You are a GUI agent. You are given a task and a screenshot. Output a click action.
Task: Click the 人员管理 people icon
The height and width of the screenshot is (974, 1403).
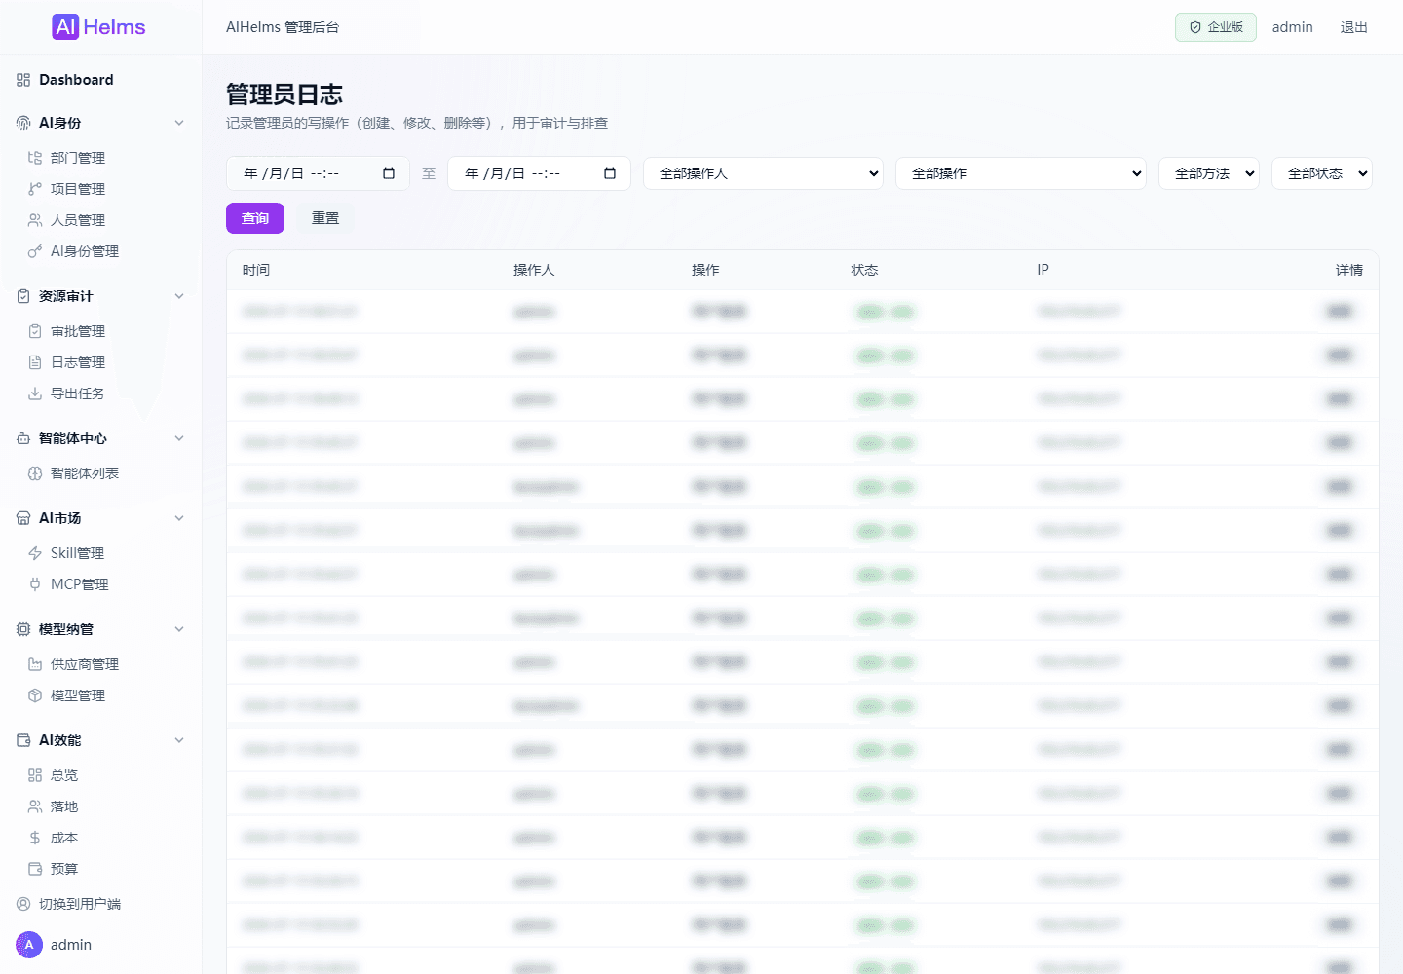pyautogui.click(x=35, y=220)
